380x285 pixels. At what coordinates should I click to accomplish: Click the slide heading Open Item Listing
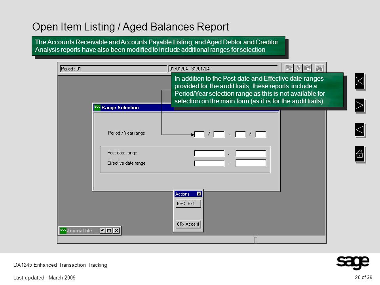click(130, 27)
